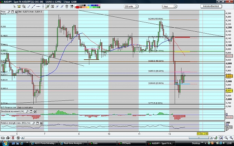Open Price panel wrench settings
234x146 pixels.
coord(9,12)
